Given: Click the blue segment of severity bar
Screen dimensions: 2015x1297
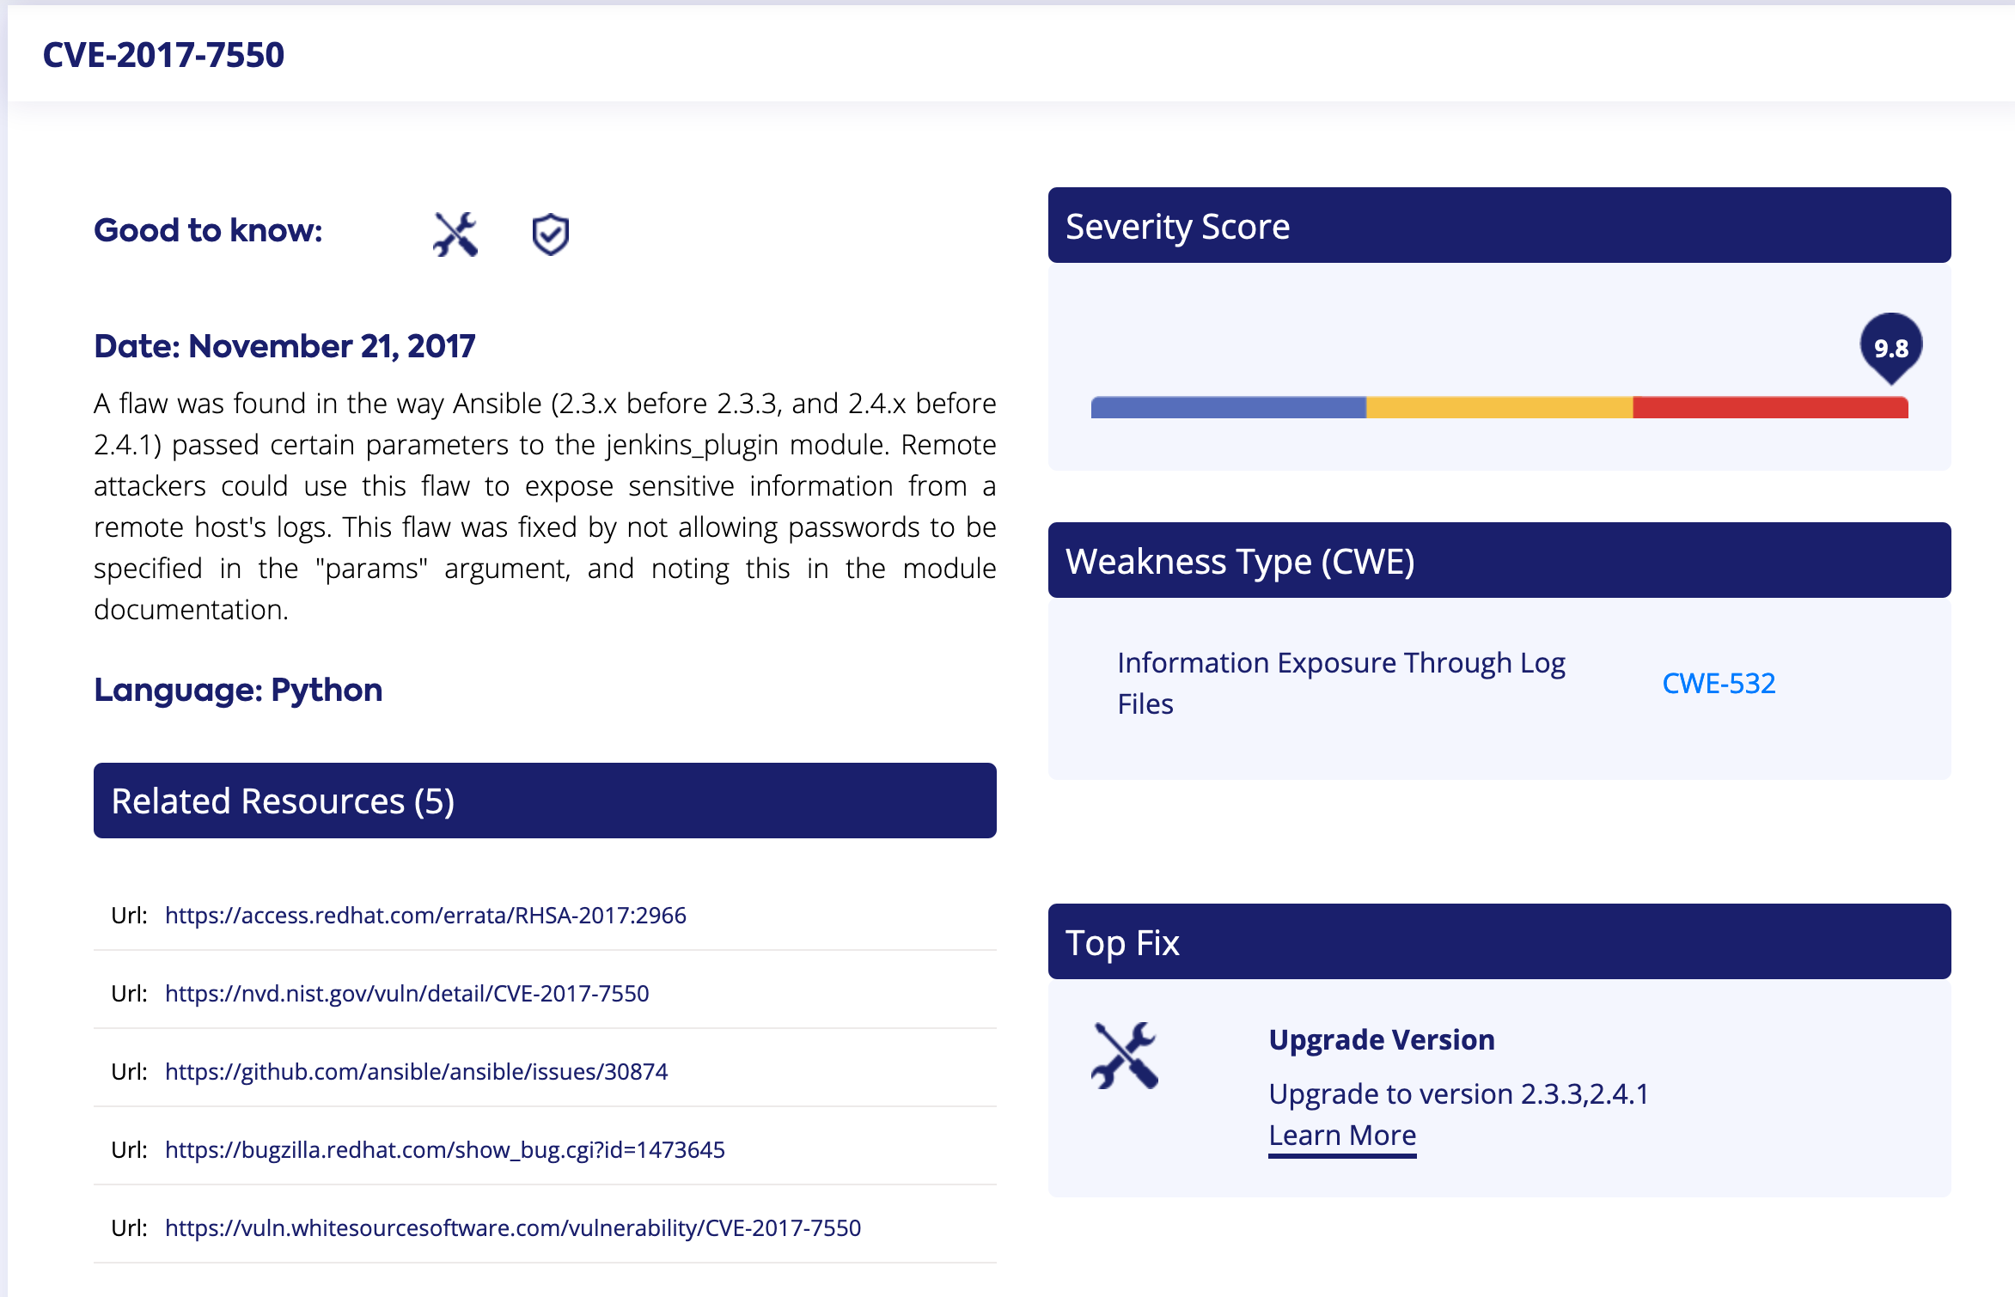Looking at the screenshot, I should [x=1228, y=407].
